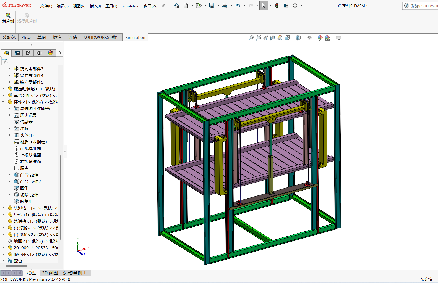
Task: Click the Zoom to Fit icon
Action: (251, 38)
